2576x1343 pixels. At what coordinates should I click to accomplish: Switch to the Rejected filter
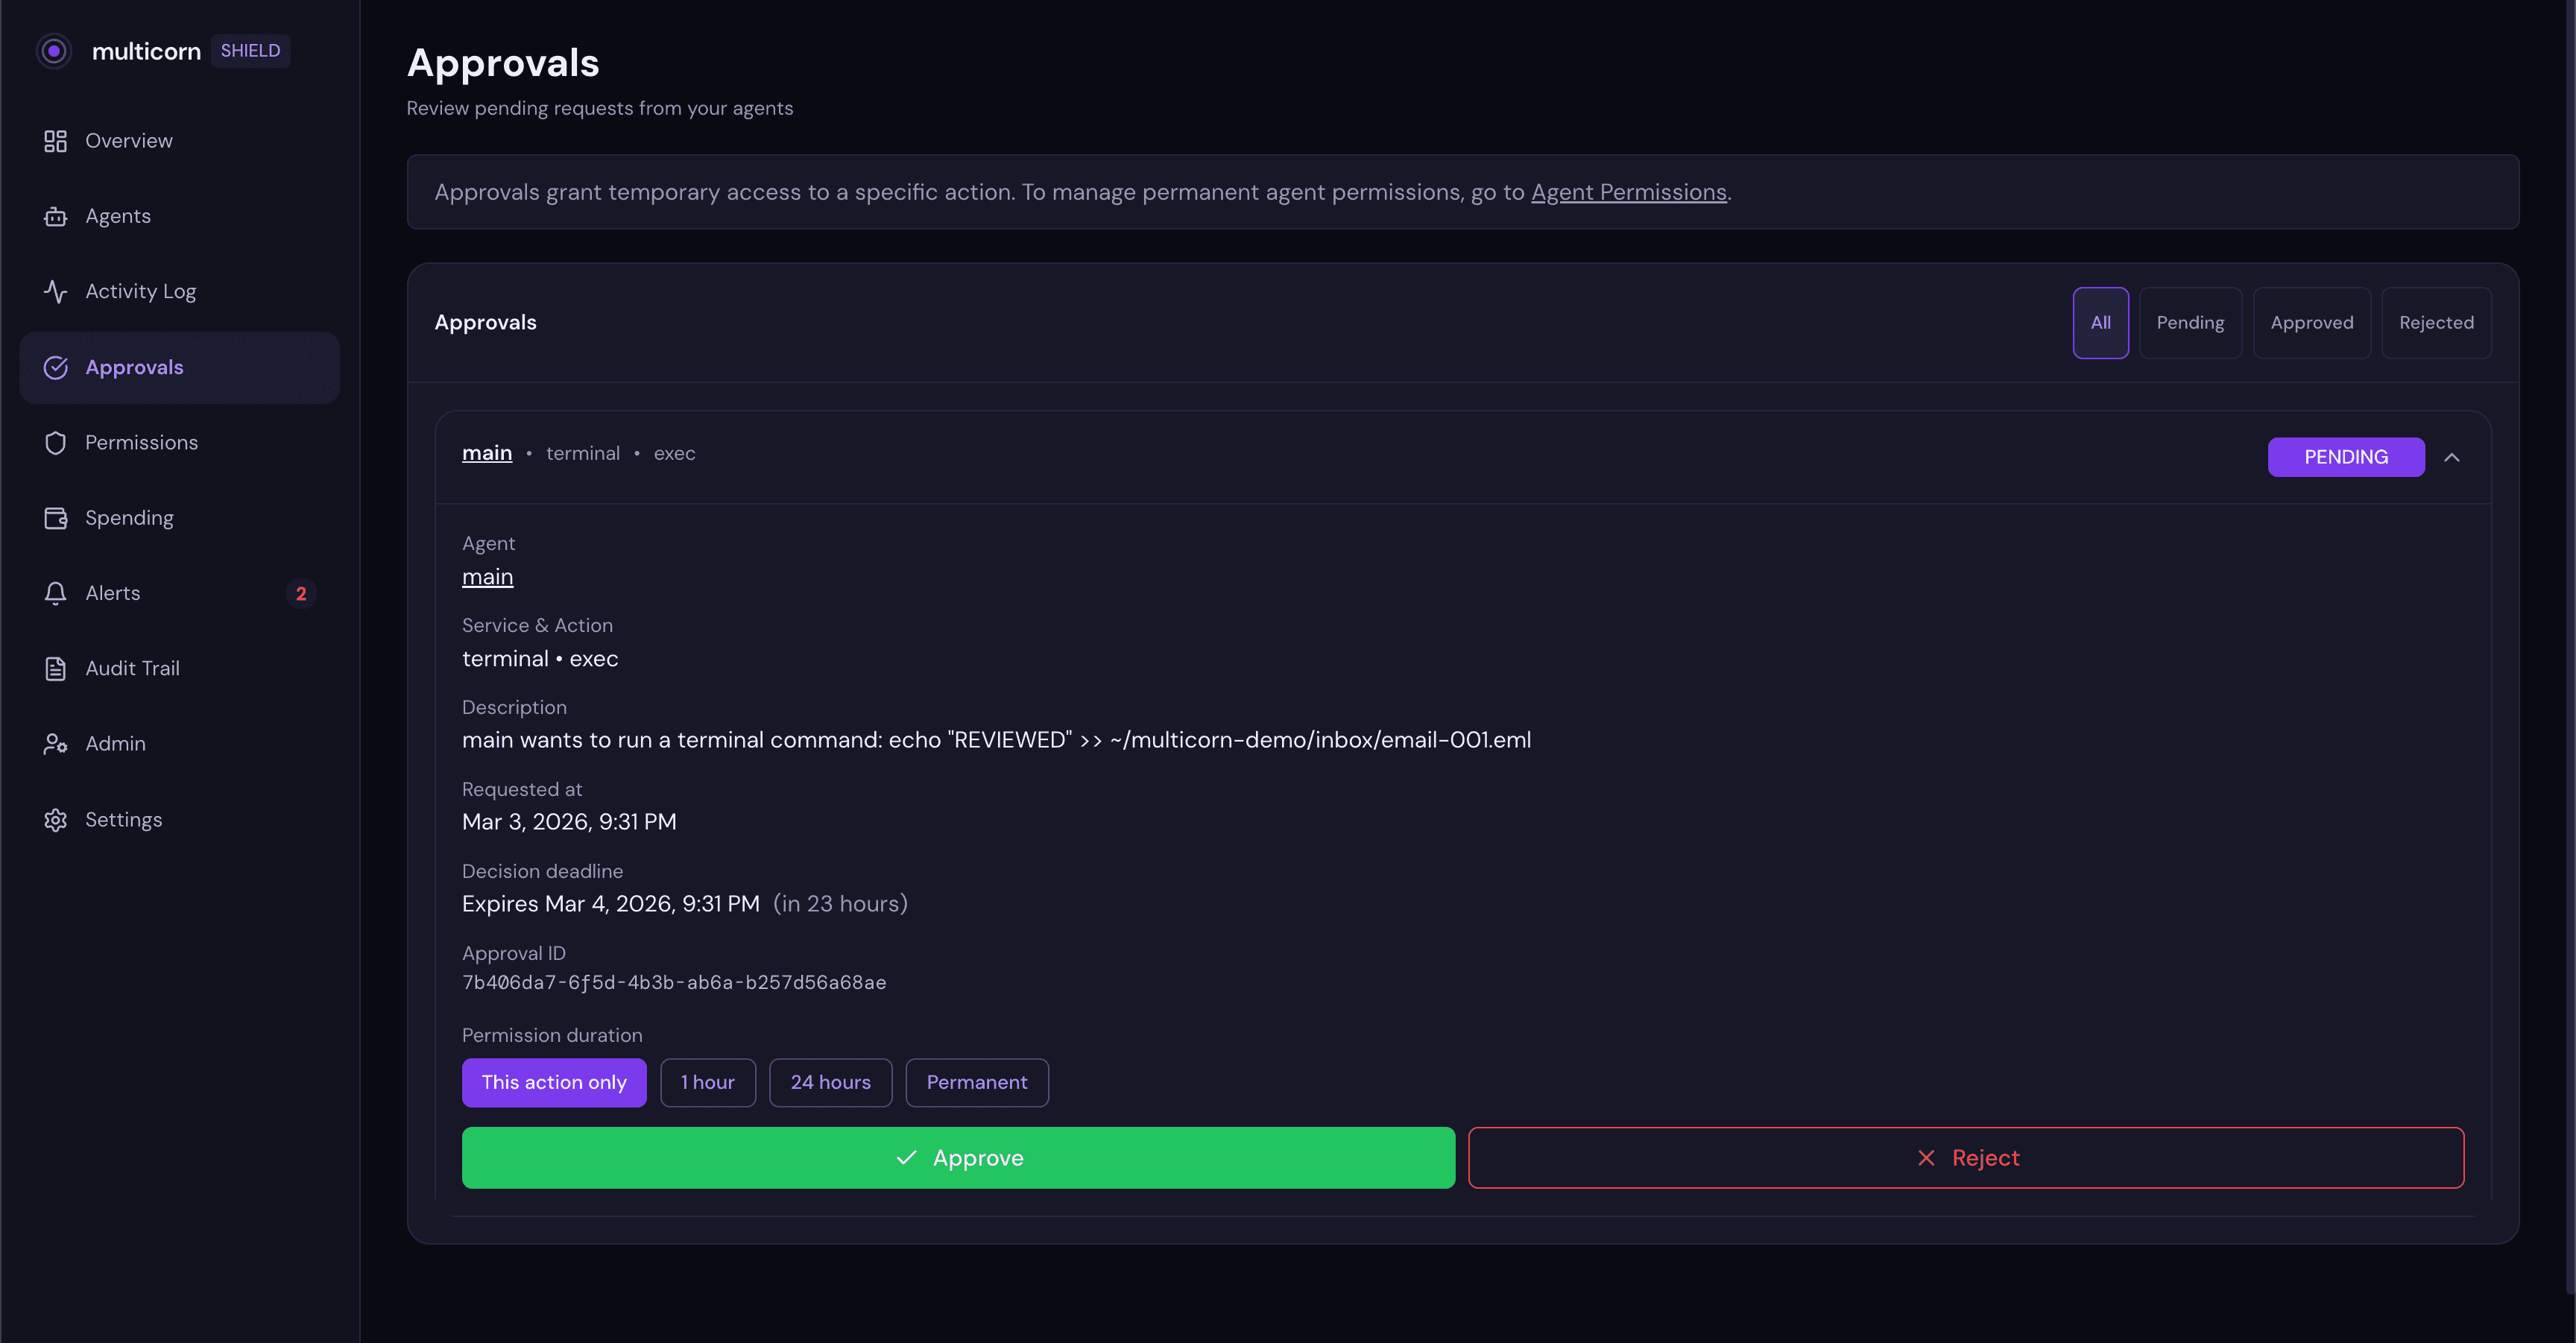tap(2437, 322)
